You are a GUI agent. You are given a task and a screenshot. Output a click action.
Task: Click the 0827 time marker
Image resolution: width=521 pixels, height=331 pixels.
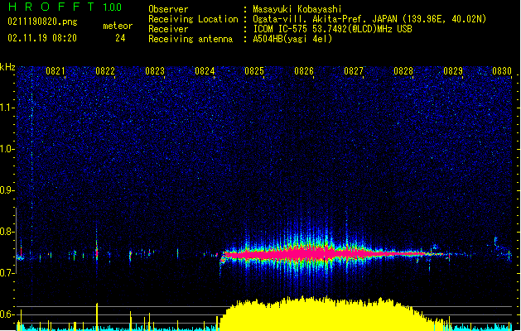pyautogui.click(x=354, y=70)
